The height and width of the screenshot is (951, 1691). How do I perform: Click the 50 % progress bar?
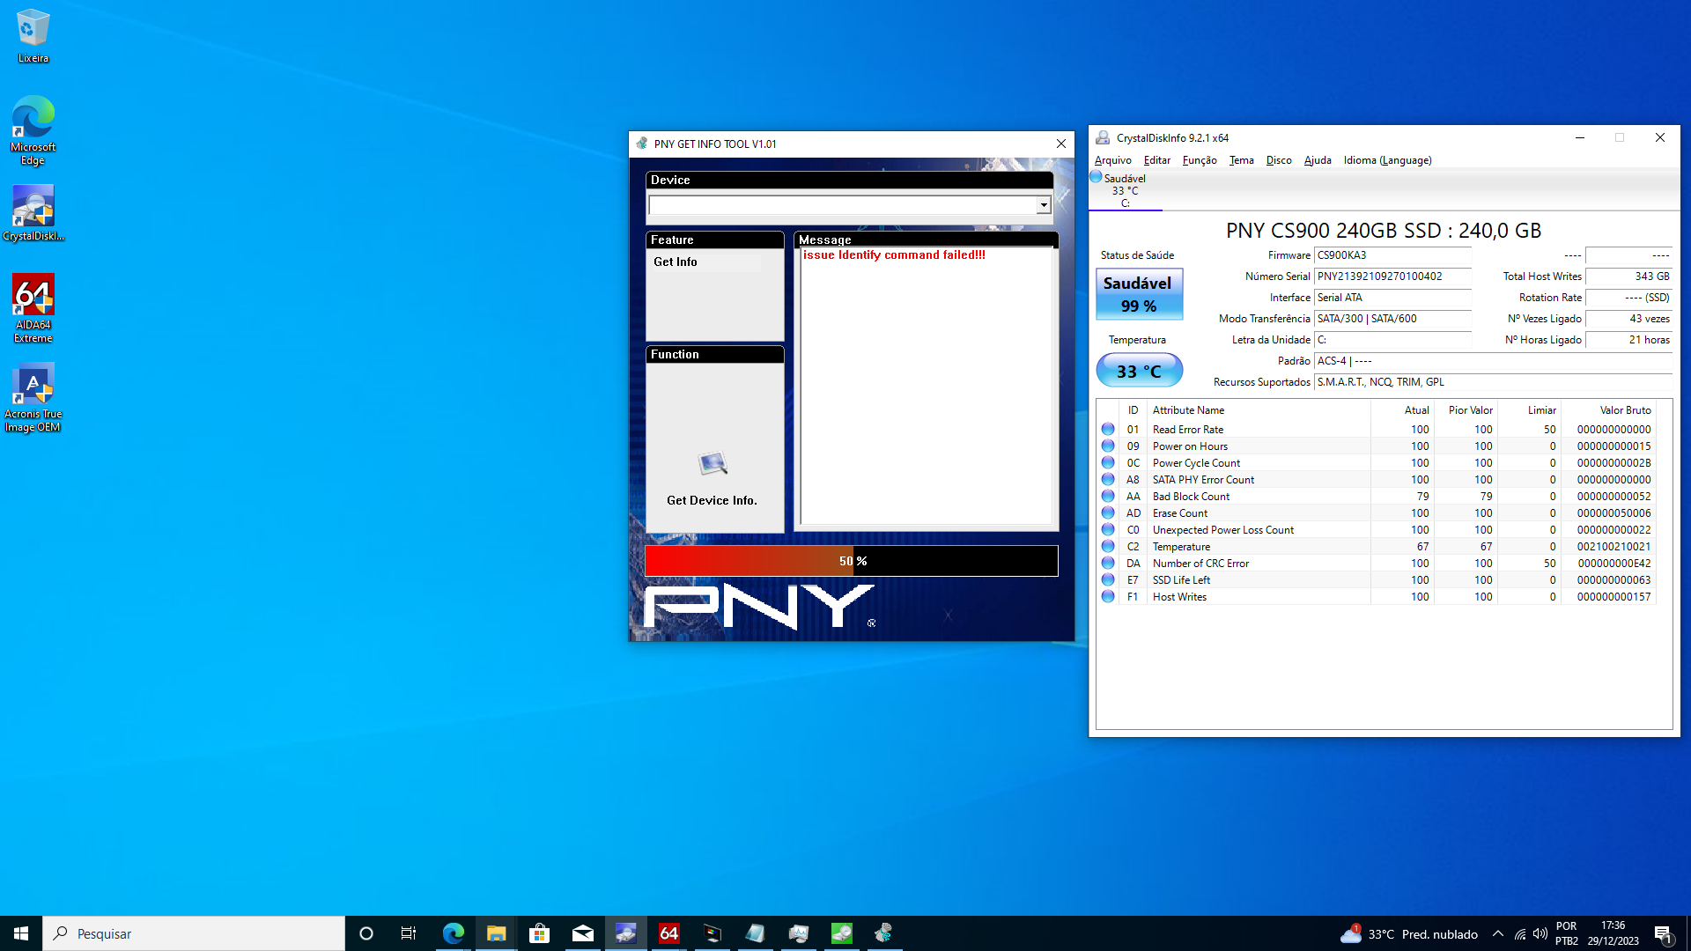[x=852, y=561]
